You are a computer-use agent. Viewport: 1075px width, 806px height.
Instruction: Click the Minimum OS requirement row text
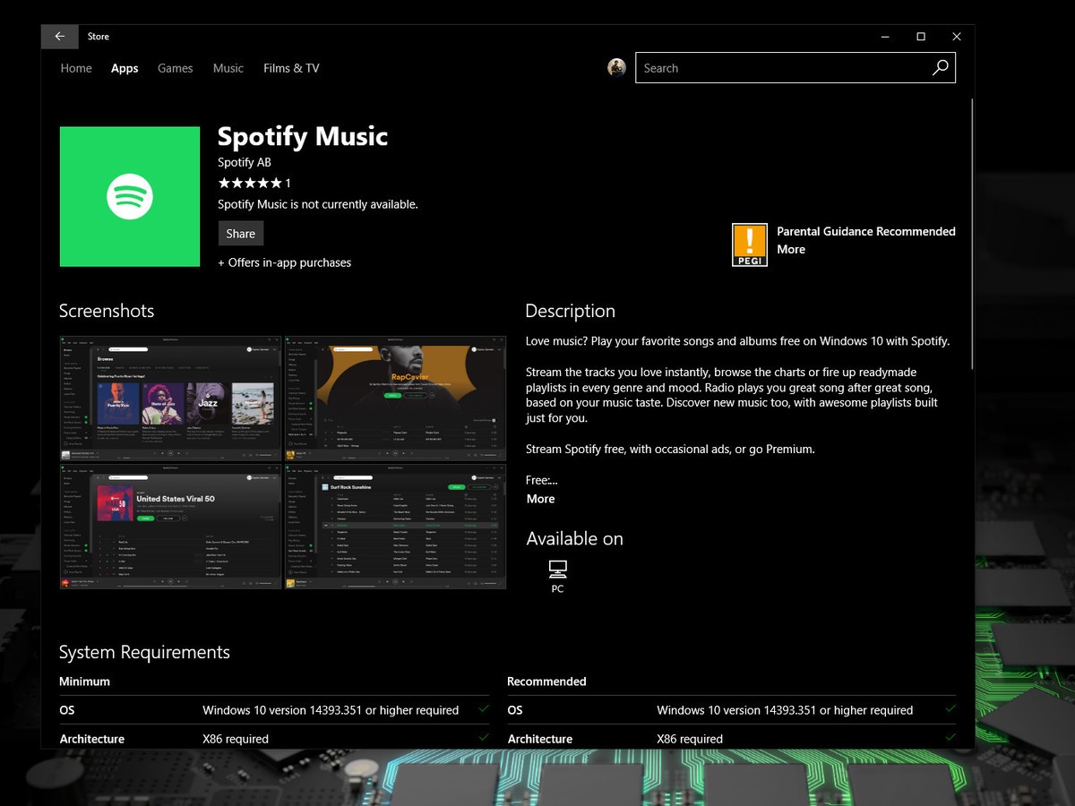pos(331,710)
